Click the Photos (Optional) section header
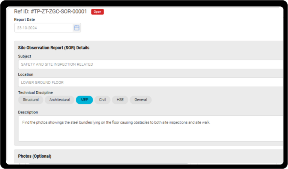Screen dimensions: 288x169 34,156
